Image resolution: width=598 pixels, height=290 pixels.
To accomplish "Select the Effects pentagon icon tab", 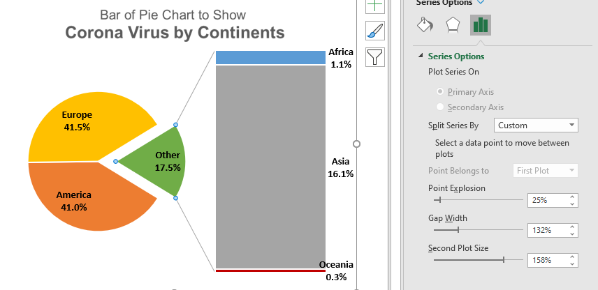I will click(x=452, y=25).
